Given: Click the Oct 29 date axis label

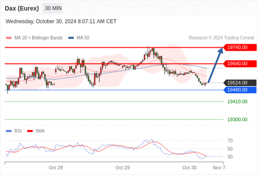Looking at the screenshot, I should point(123,168).
